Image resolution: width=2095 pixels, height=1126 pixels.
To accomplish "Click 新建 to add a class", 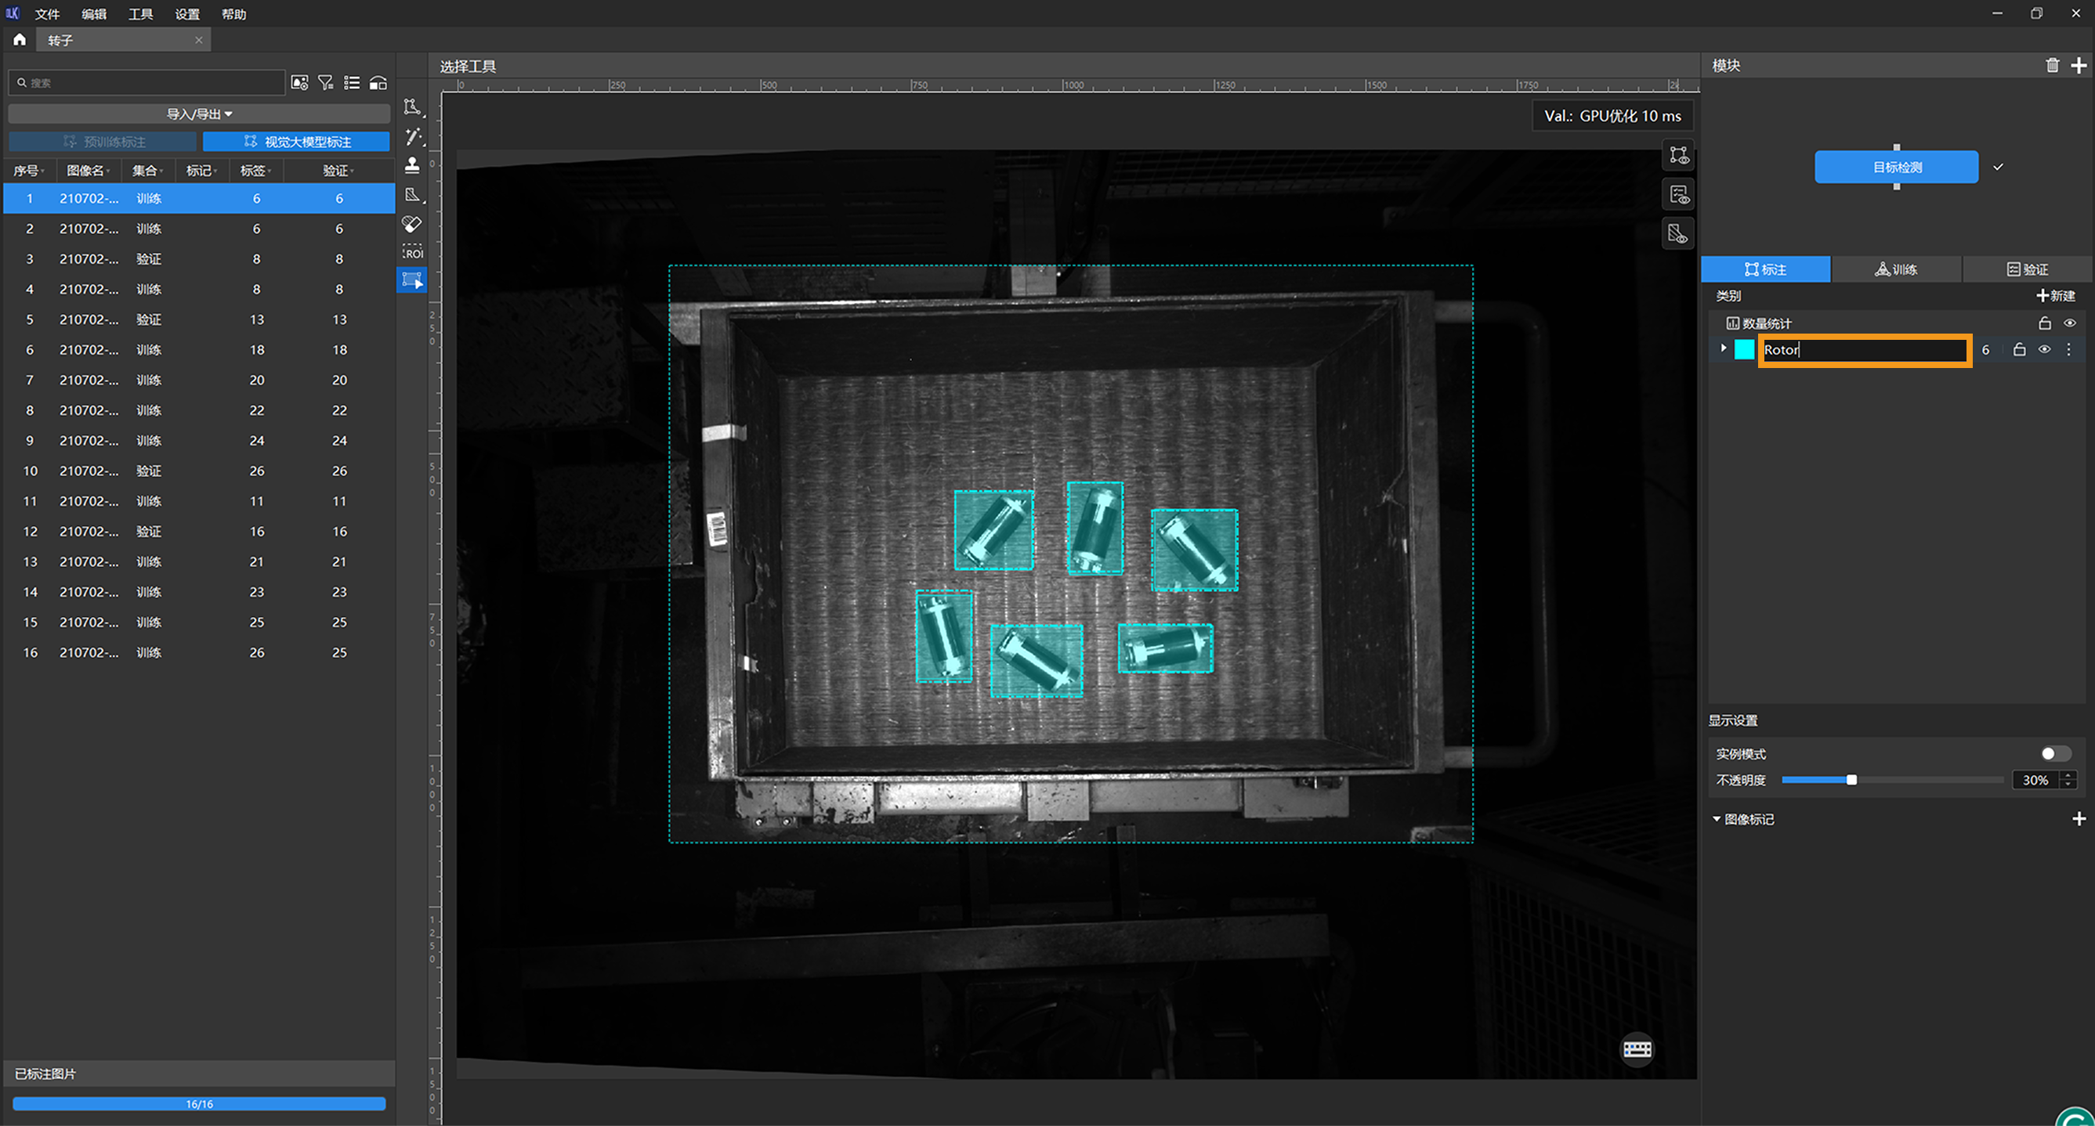I will tap(2055, 296).
